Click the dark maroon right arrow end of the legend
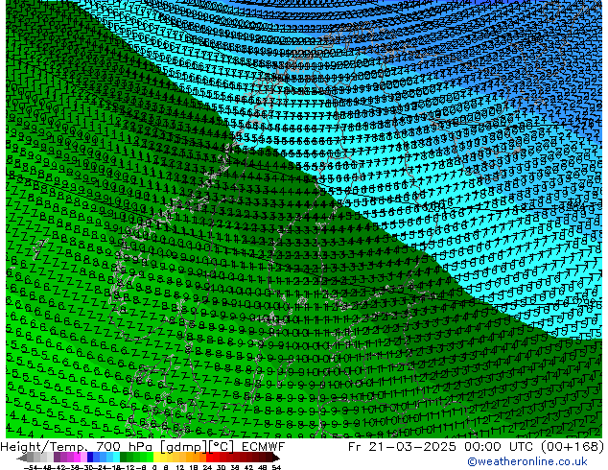 (275, 458)
